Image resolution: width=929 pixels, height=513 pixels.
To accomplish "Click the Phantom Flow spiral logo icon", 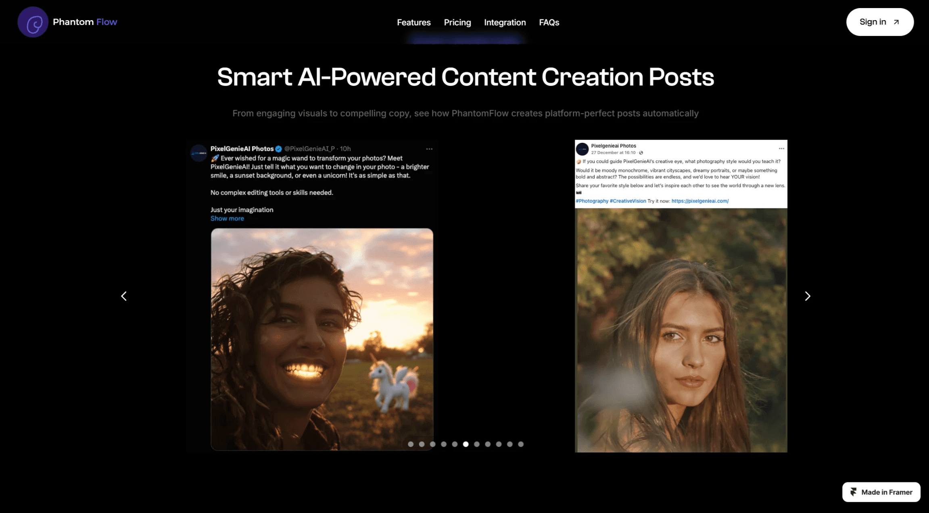I will [33, 22].
